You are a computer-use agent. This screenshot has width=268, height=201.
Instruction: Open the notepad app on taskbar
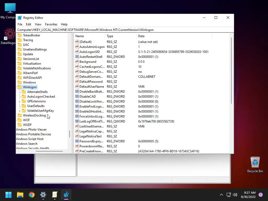pos(55,195)
